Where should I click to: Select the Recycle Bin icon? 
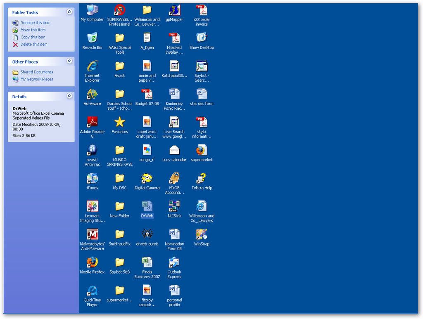point(92,38)
